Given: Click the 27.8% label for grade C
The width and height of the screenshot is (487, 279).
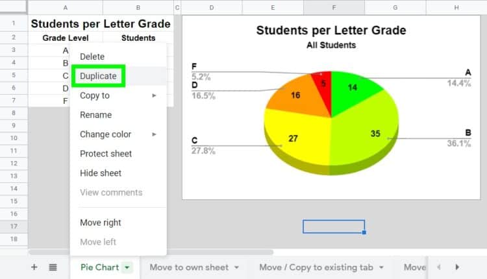Looking at the screenshot, I should tap(203, 151).
